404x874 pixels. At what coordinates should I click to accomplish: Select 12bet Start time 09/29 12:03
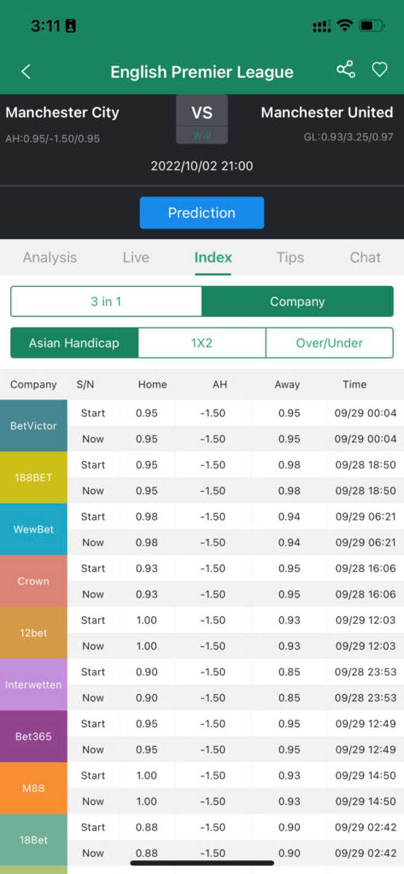point(365,620)
